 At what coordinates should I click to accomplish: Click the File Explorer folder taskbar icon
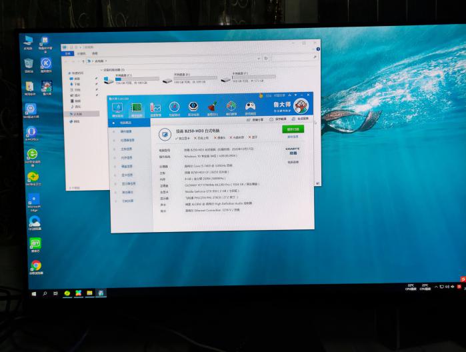[89, 293]
